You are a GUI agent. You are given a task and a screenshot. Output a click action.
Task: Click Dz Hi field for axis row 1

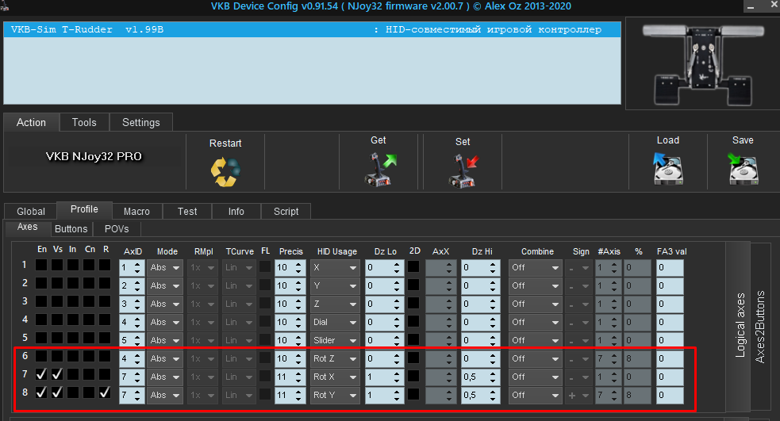(x=480, y=267)
